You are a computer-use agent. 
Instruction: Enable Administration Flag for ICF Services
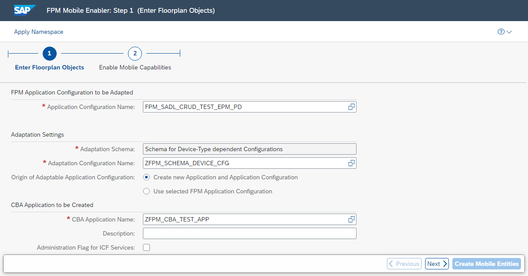[x=146, y=247]
